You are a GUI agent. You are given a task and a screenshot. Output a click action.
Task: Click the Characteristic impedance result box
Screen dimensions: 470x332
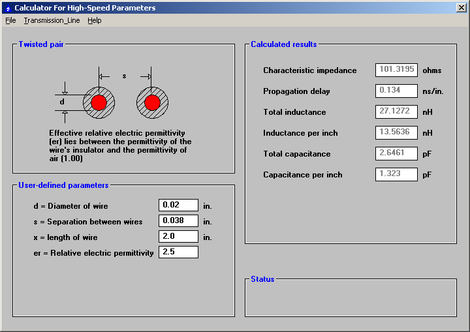(x=396, y=70)
